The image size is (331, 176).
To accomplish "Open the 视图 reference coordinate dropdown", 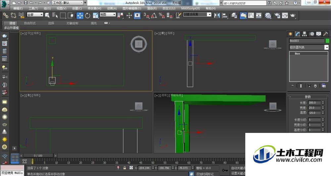I will click(x=108, y=15).
